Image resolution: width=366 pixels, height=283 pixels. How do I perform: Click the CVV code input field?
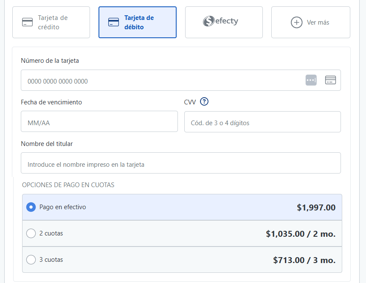262,122
